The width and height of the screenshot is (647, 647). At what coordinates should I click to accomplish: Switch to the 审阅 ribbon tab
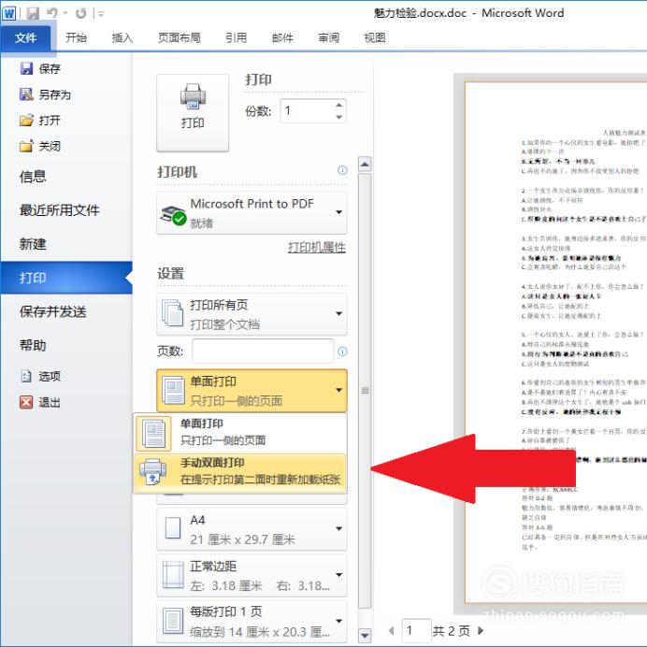pos(329,38)
